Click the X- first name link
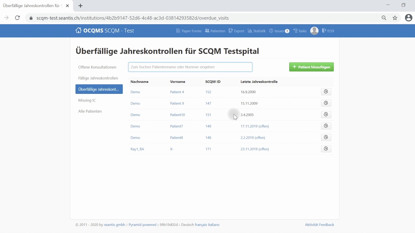 click(x=172, y=149)
